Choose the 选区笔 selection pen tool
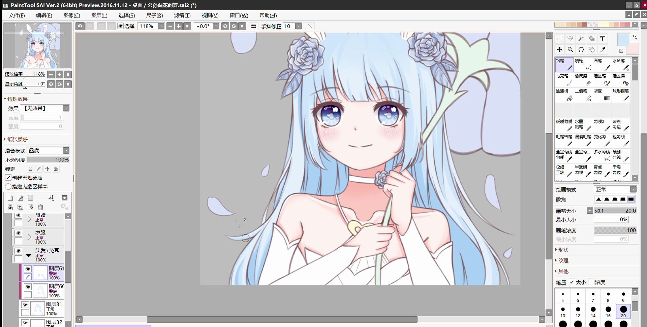Viewport: 647px width, 327px height. pyautogui.click(x=602, y=80)
